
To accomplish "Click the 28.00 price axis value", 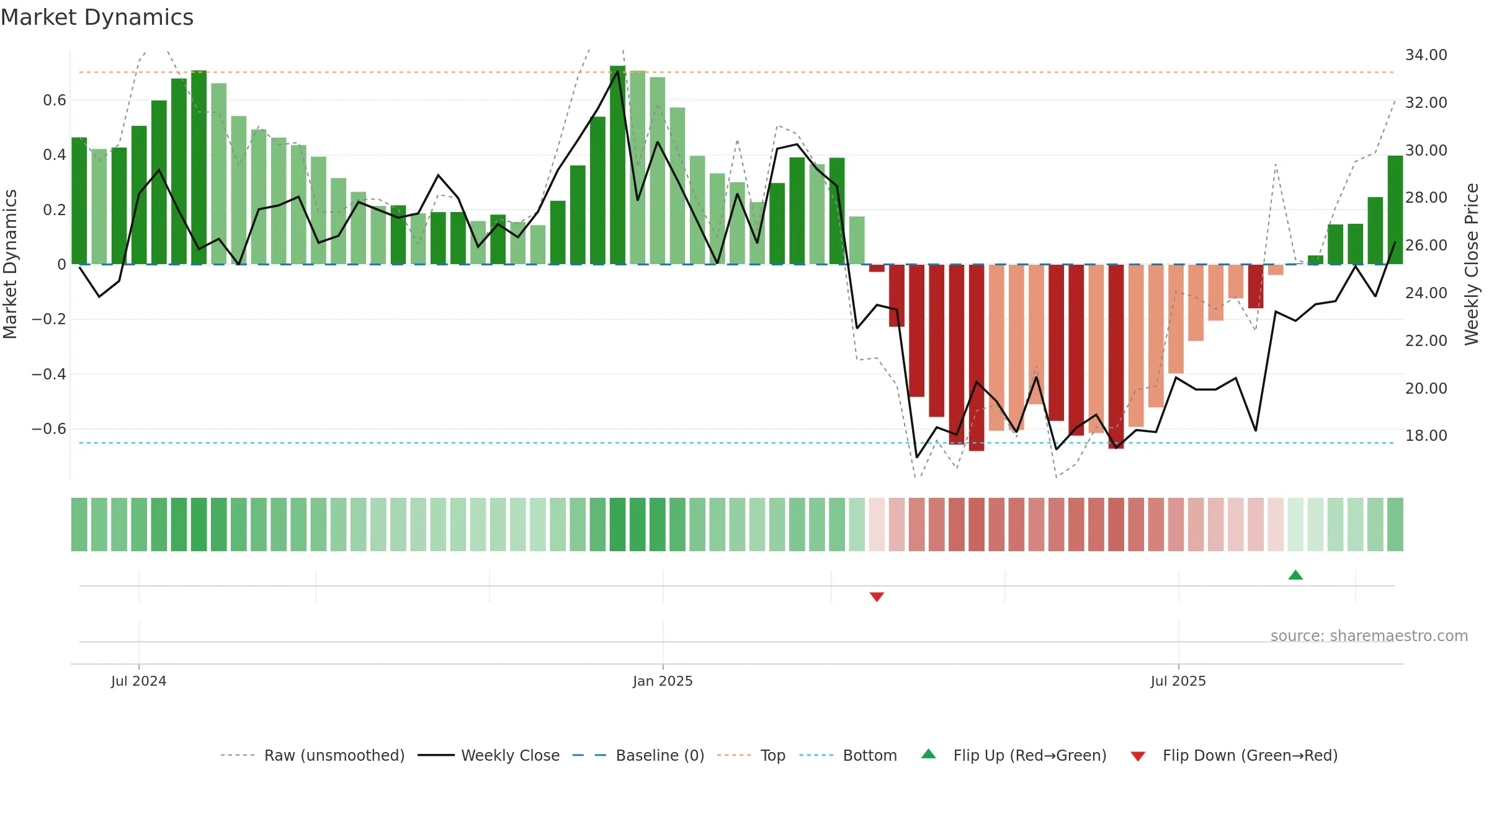I will pos(1426,198).
